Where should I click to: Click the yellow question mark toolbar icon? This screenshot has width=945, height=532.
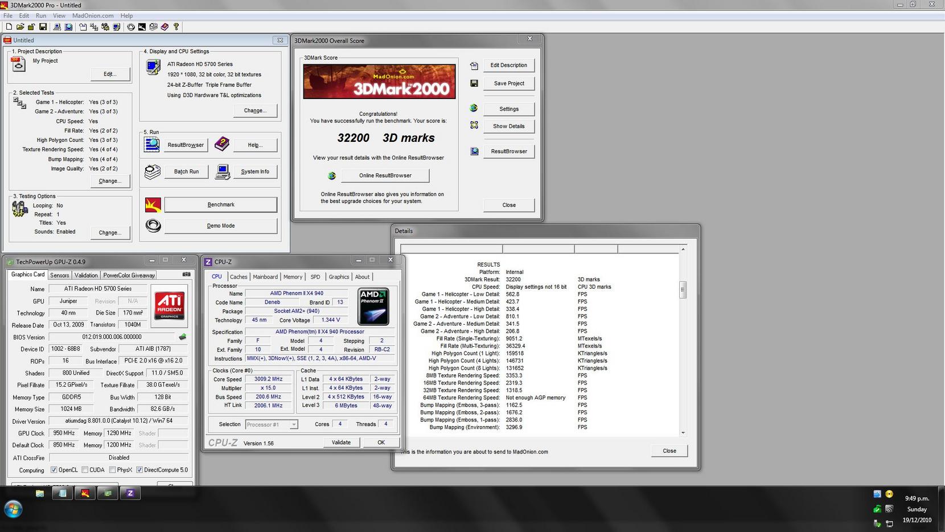[x=176, y=27]
